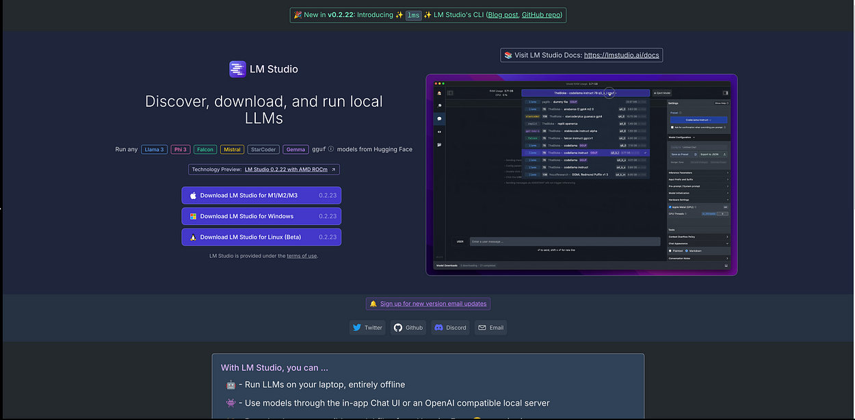Viewport: 855px width, 420px height.
Task: Collapse the Chat Appearance section
Action: [x=698, y=244]
